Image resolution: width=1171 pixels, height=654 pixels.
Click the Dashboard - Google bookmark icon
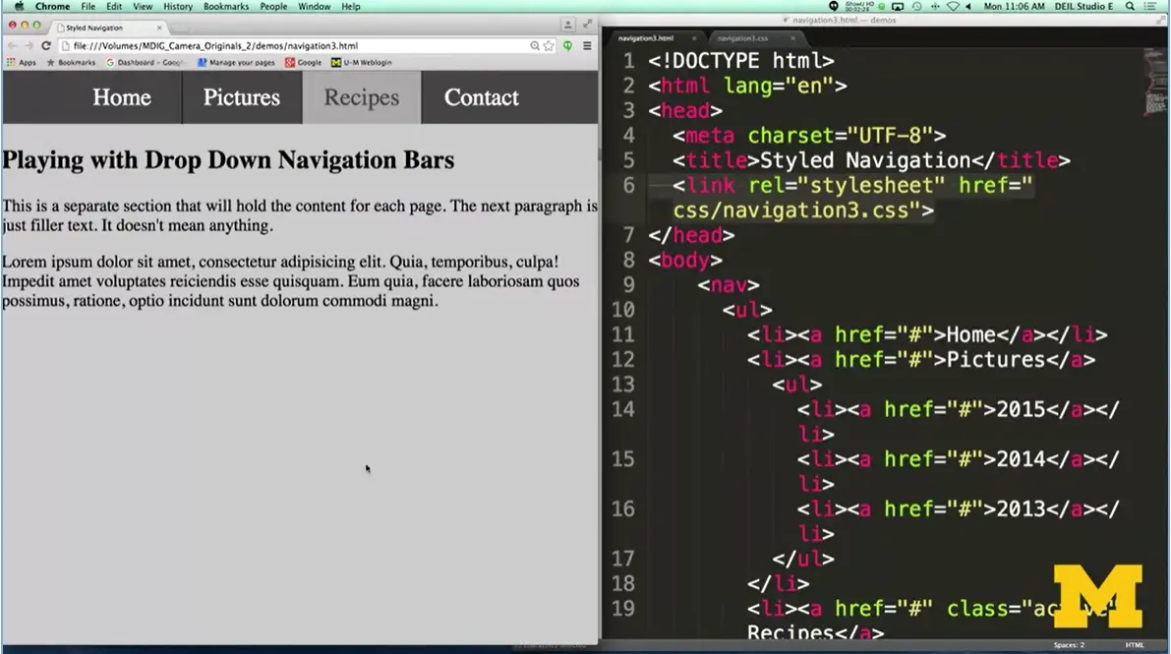click(108, 62)
